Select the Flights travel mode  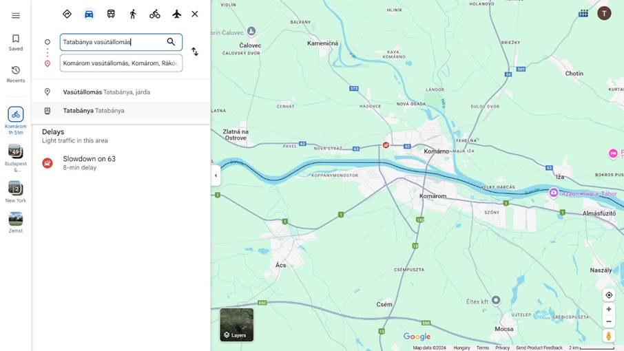point(176,14)
